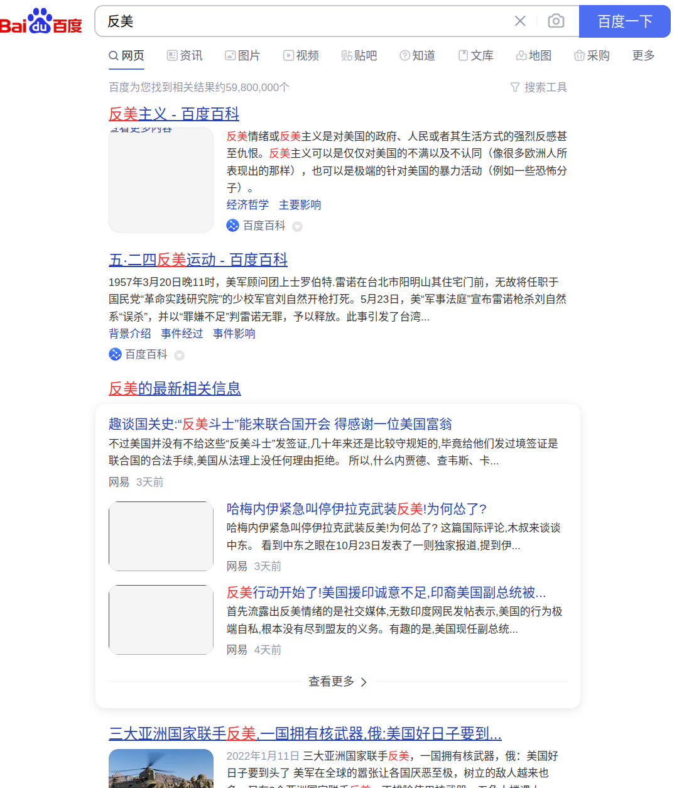Click the 网页 magnifier icon
Image resolution: width=689 pixels, height=788 pixels.
pyautogui.click(x=114, y=56)
